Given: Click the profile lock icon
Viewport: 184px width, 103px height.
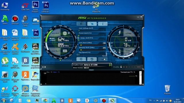Looking at the screenshot, I should click(x=121, y=67).
